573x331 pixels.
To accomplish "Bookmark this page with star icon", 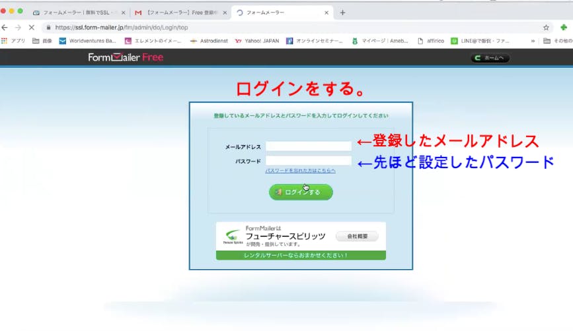I will pyautogui.click(x=546, y=27).
